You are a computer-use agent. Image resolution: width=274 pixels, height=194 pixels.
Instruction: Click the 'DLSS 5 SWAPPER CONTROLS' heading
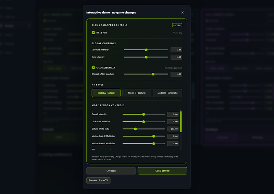(109, 25)
